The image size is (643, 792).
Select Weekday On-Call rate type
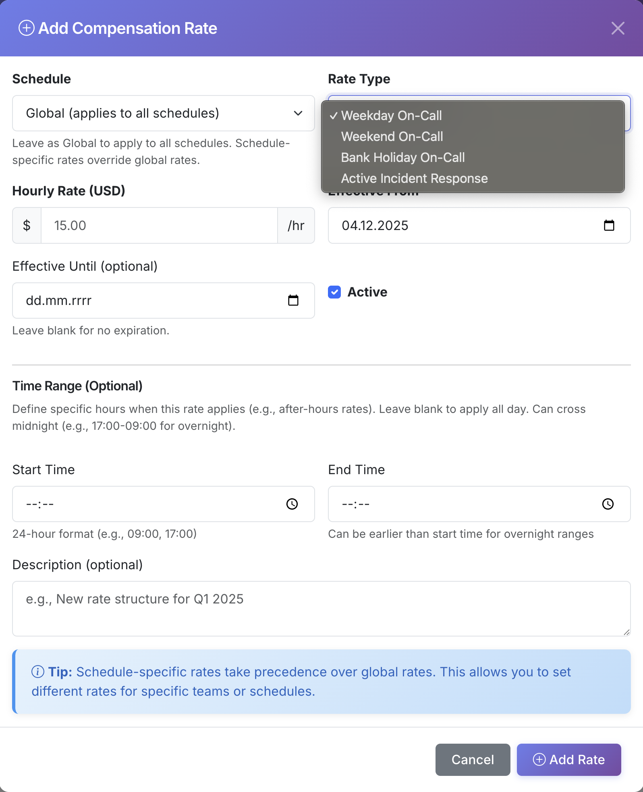(392, 116)
